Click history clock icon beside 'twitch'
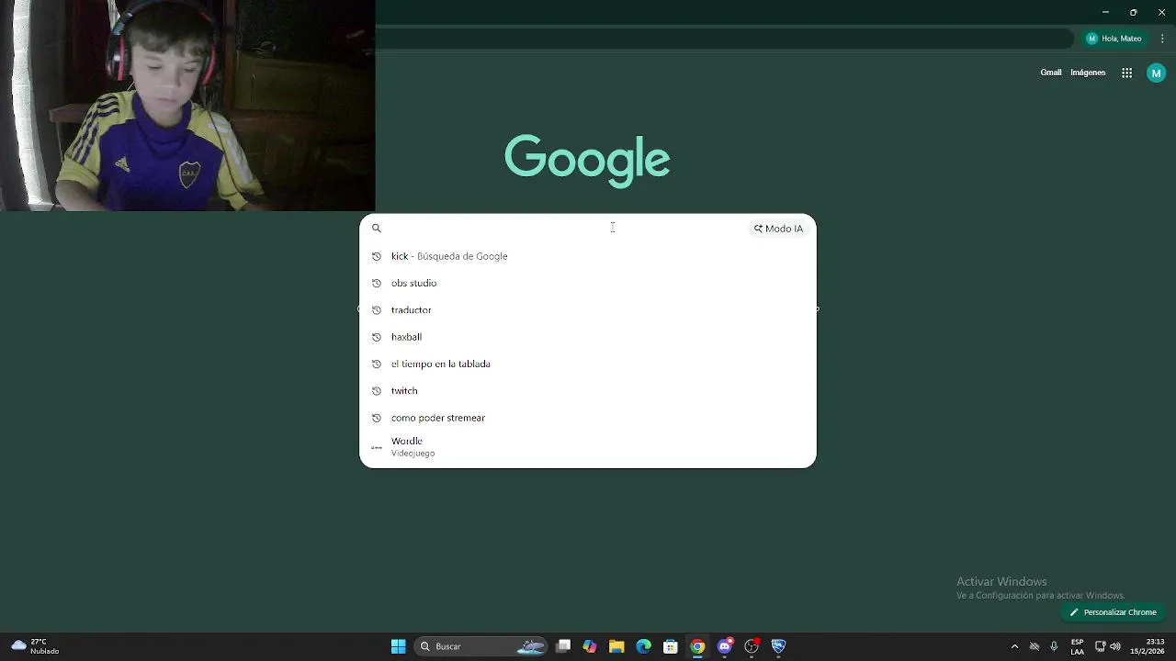The width and height of the screenshot is (1176, 661). pos(376,391)
